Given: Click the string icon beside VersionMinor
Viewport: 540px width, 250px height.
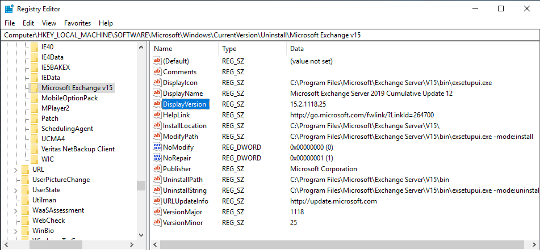Looking at the screenshot, I should pyautogui.click(x=157, y=223).
